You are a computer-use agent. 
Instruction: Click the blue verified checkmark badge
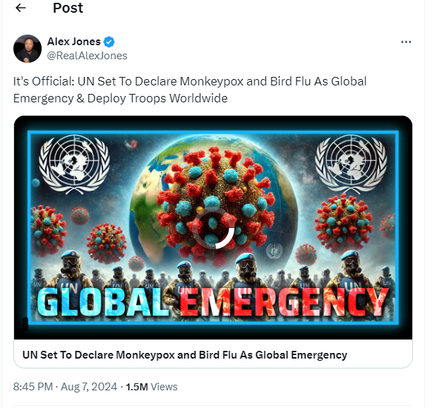click(x=109, y=42)
